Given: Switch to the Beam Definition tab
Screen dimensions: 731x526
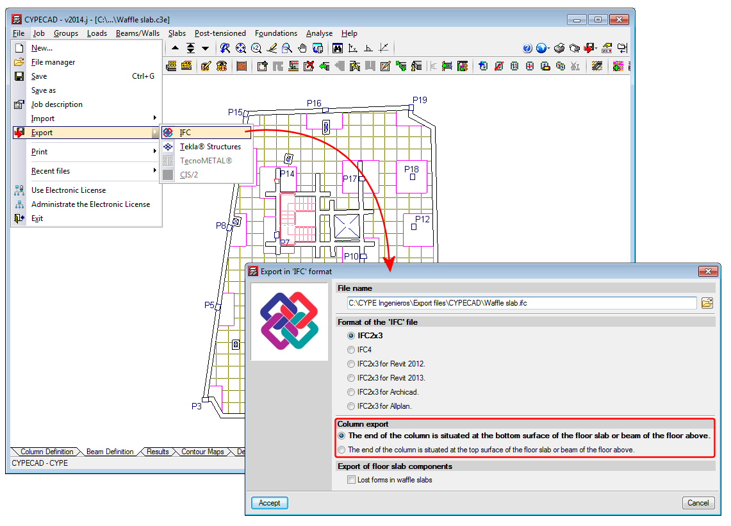Looking at the screenshot, I should click(x=110, y=452).
